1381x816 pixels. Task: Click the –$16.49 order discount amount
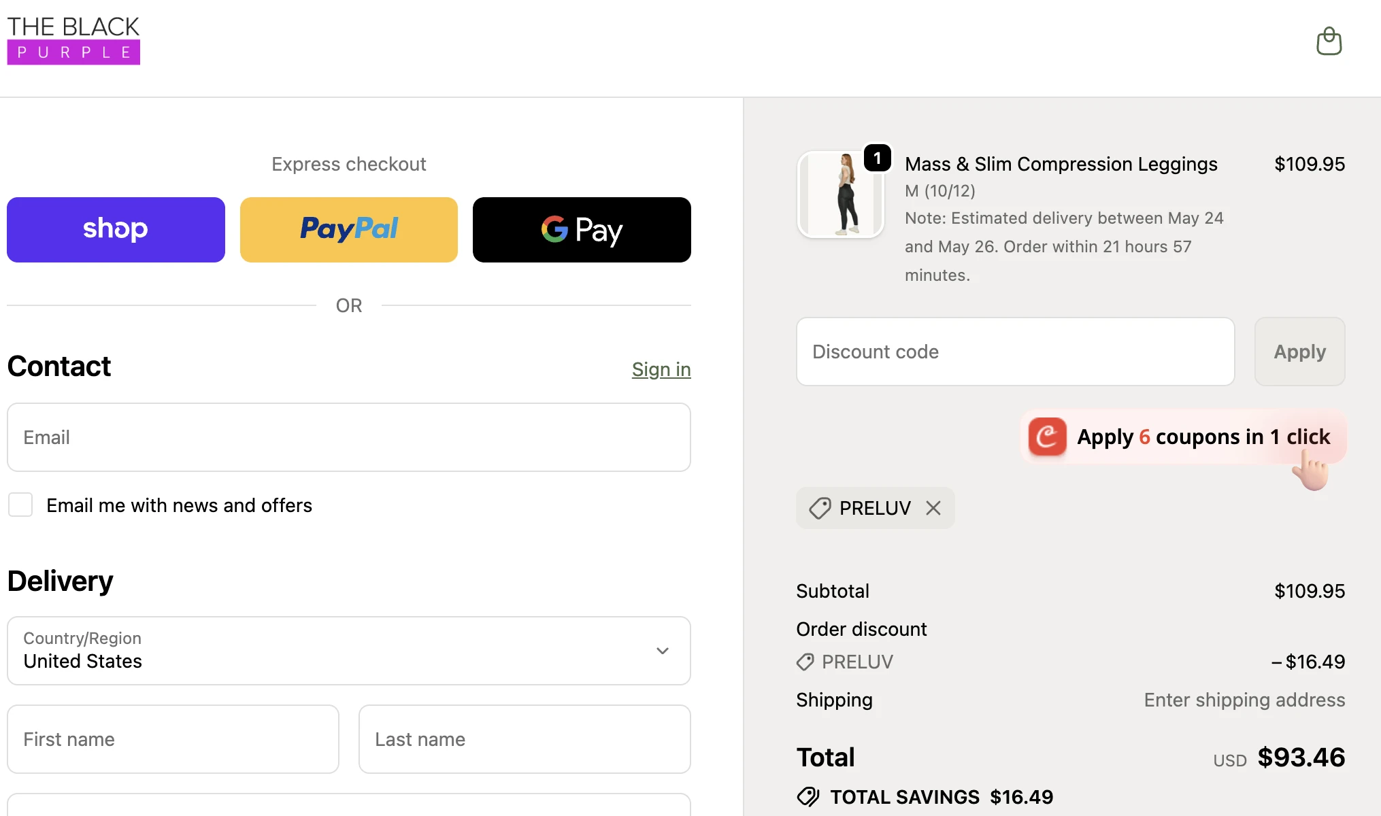[1308, 662]
